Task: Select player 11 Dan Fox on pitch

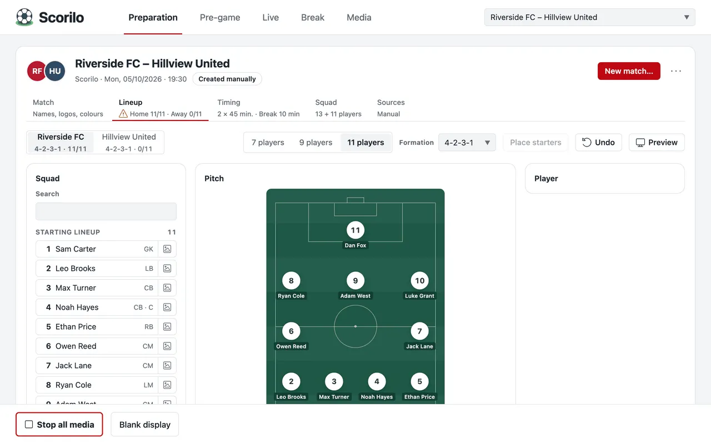Action: pyautogui.click(x=355, y=235)
